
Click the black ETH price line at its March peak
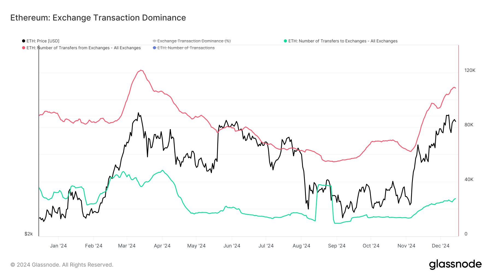(x=138, y=113)
